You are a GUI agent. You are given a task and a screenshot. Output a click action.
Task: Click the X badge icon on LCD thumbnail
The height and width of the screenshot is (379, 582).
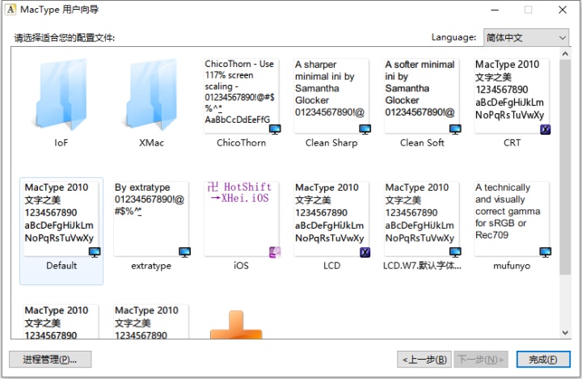(365, 252)
